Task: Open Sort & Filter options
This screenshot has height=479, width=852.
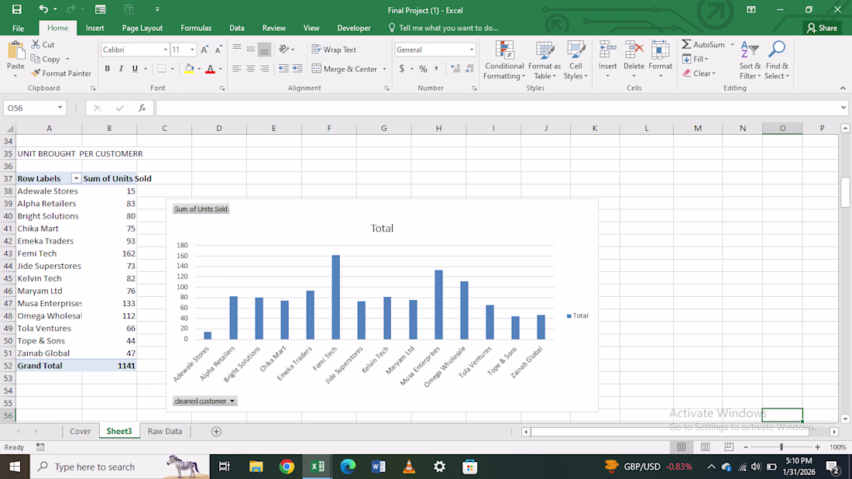Action: pyautogui.click(x=750, y=60)
